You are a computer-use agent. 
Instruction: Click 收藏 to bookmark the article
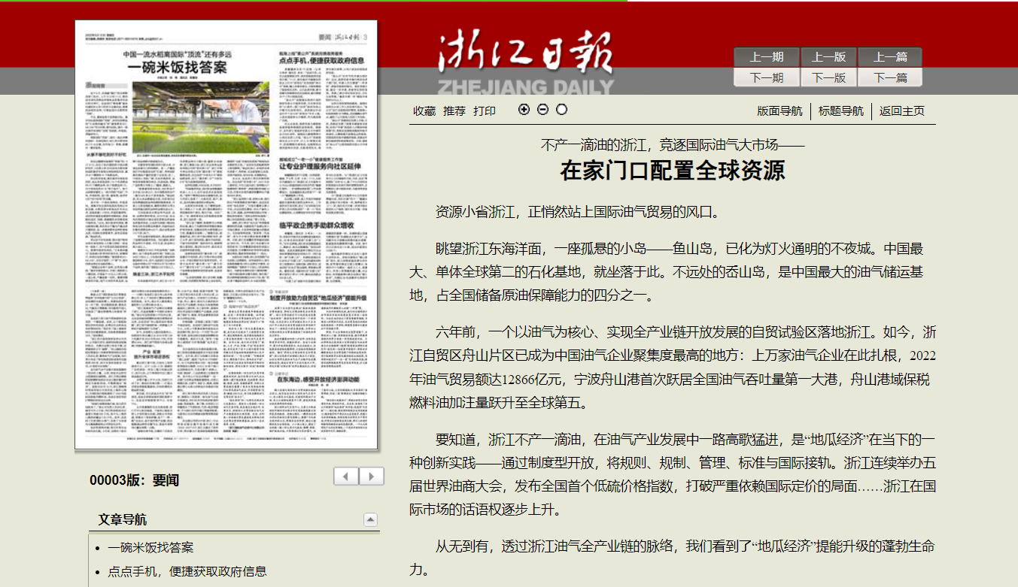coord(424,111)
